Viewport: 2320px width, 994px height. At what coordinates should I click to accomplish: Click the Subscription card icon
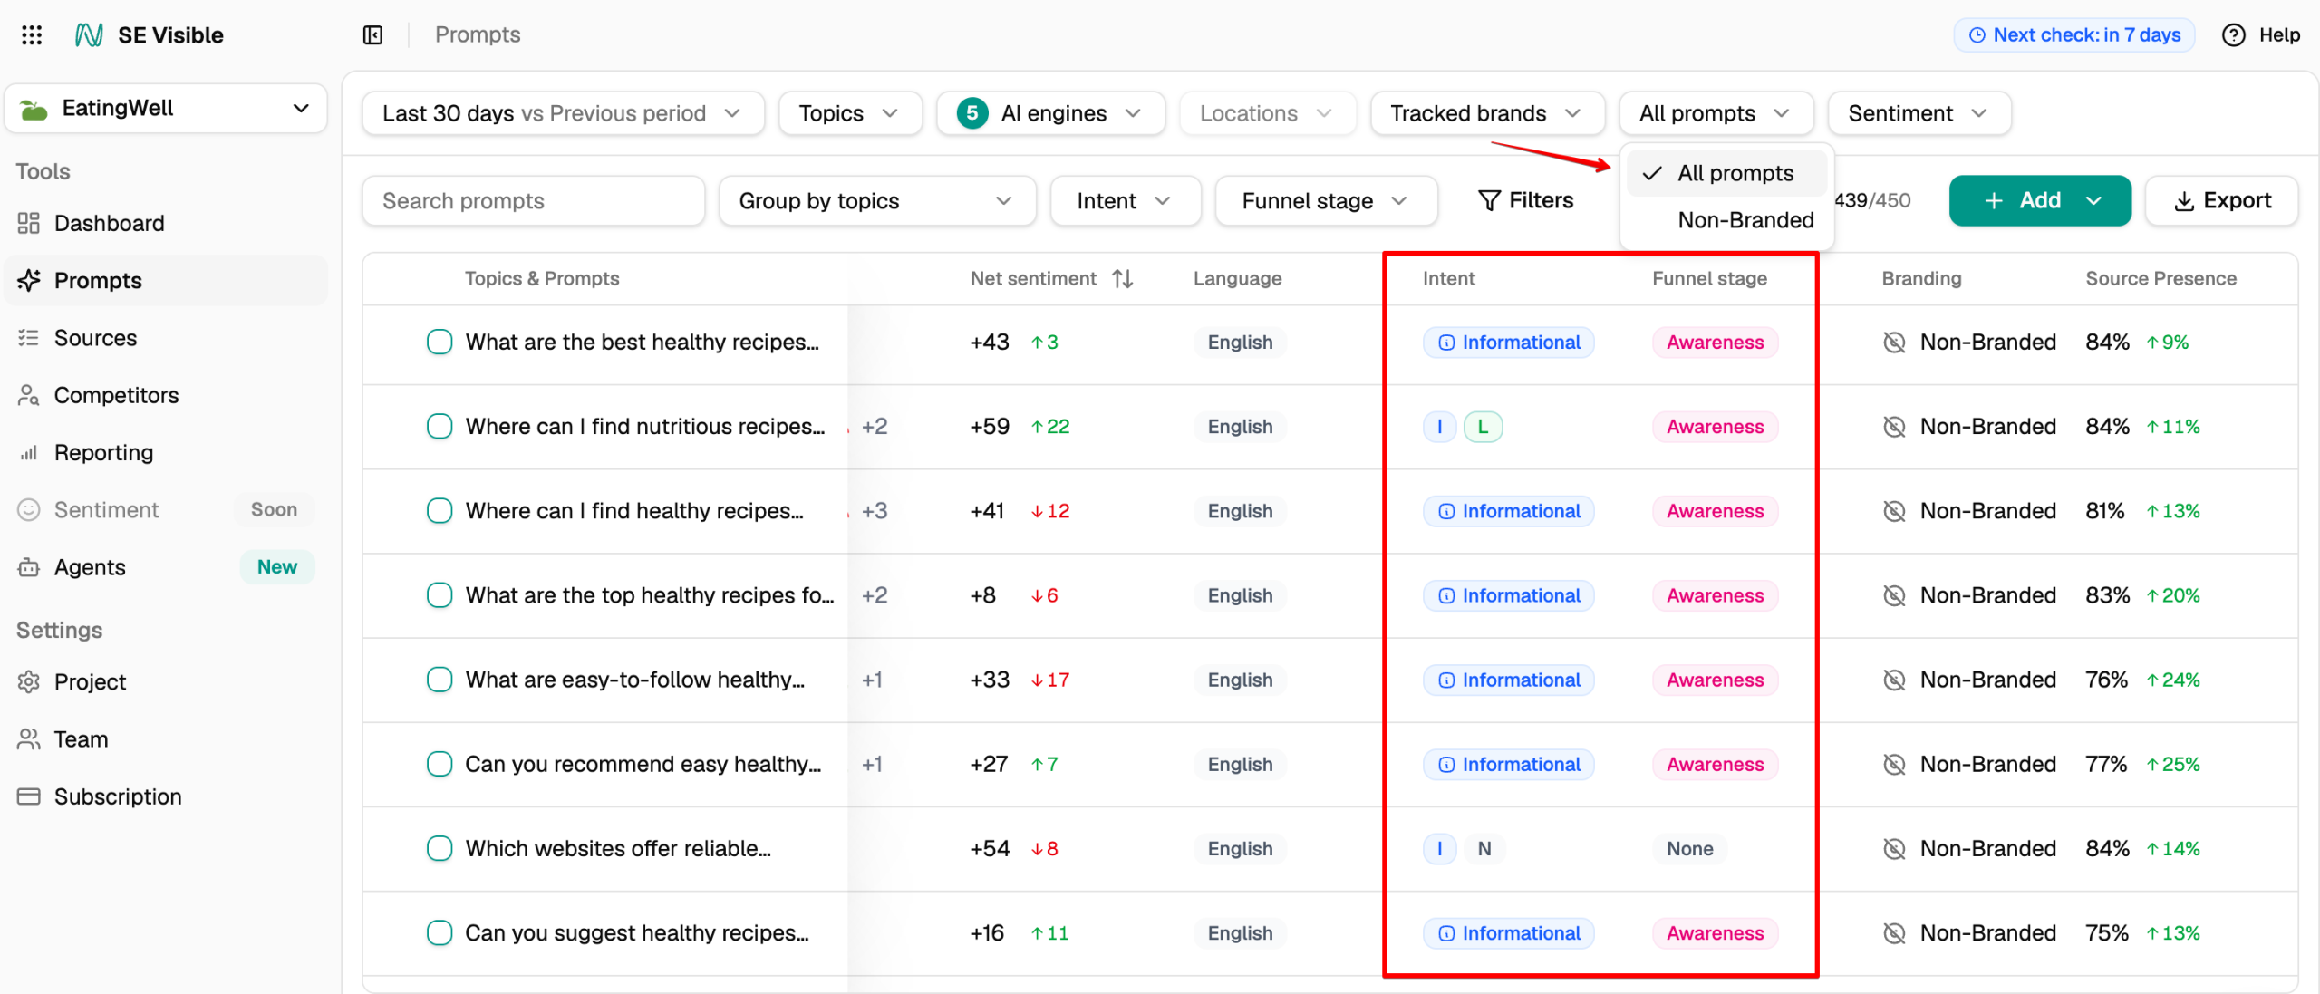tap(29, 796)
